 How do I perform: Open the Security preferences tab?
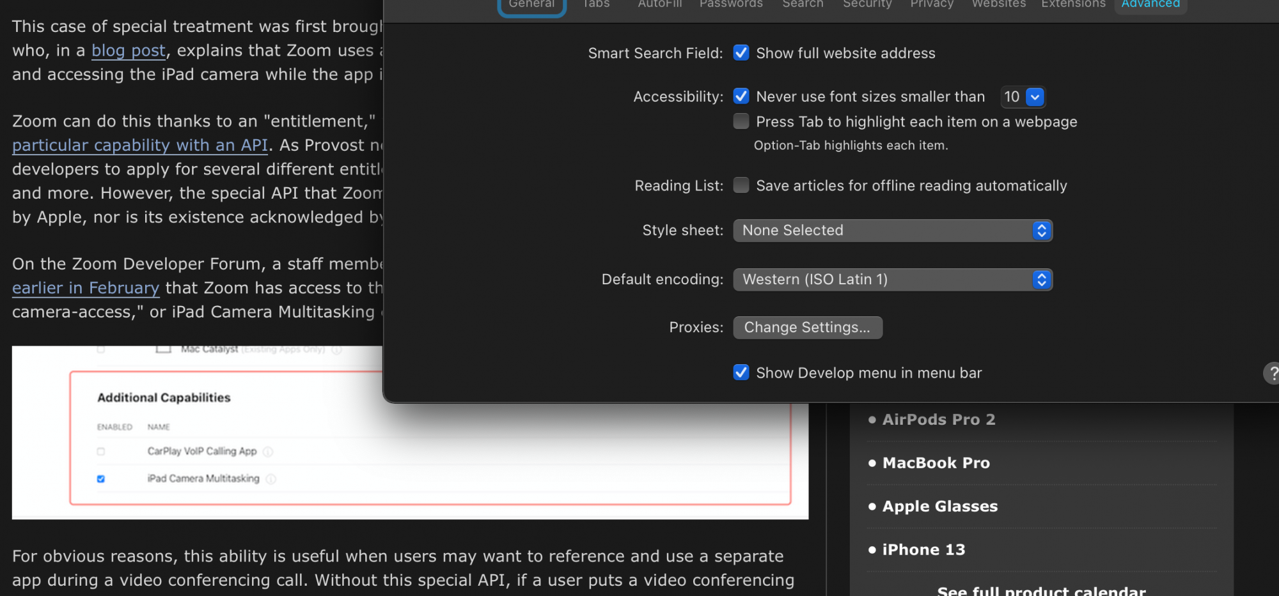pyautogui.click(x=867, y=4)
